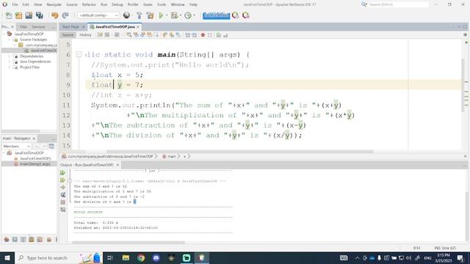
Task: Click the Search (Ctrl+I) field
Action: coord(398,4)
